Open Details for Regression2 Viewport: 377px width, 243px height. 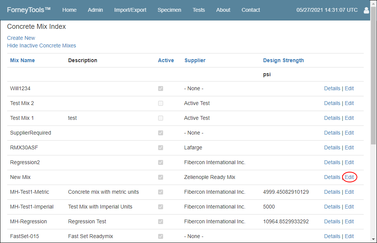click(332, 163)
